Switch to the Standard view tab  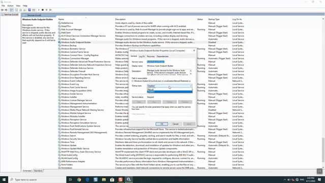tap(38, 171)
